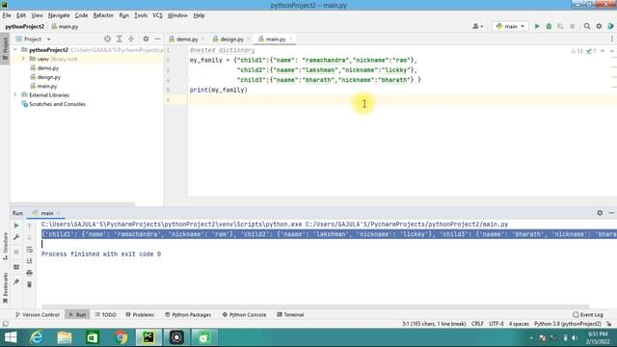Click UTF-8 encoding in status bar

tap(496, 324)
